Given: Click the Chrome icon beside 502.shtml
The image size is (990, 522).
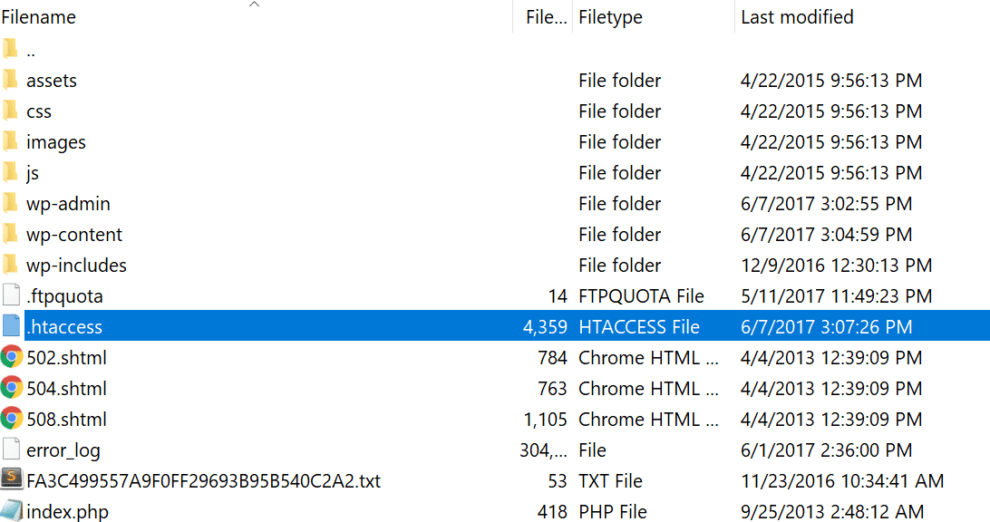Looking at the screenshot, I should tap(13, 357).
